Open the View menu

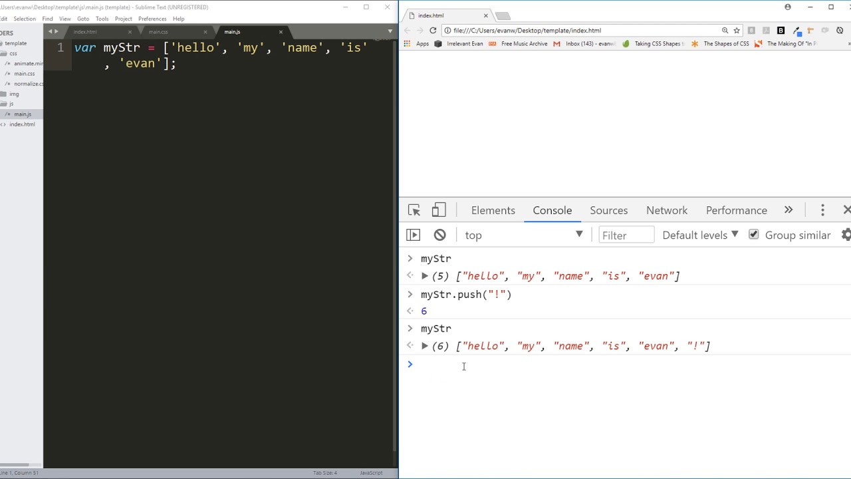(x=65, y=19)
